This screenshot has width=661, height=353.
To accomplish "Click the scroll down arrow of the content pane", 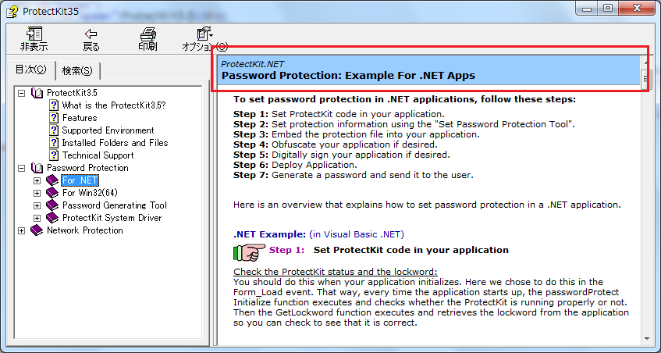I will pos(647,339).
